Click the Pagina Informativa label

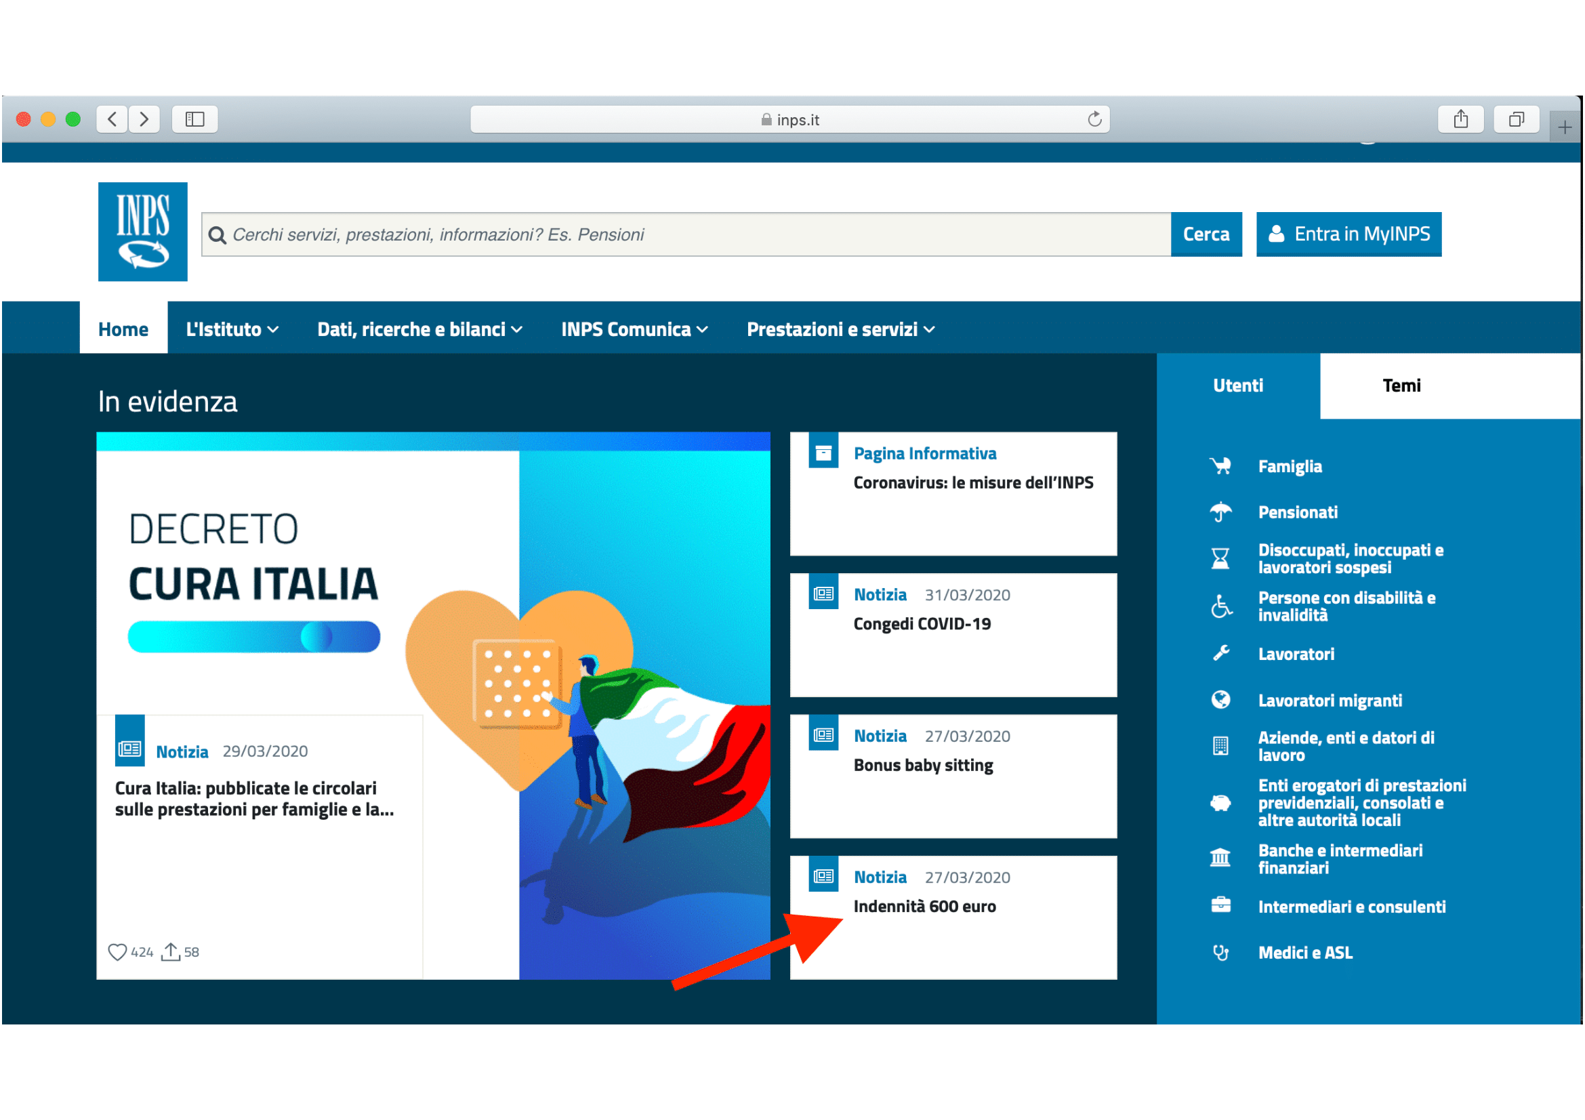925,454
